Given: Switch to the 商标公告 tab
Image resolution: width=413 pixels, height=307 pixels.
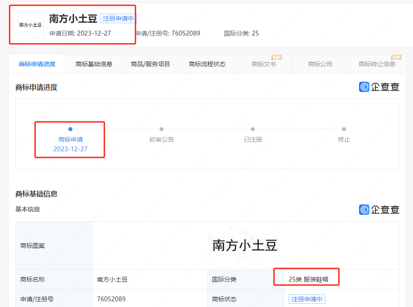Looking at the screenshot, I should click(x=320, y=64).
